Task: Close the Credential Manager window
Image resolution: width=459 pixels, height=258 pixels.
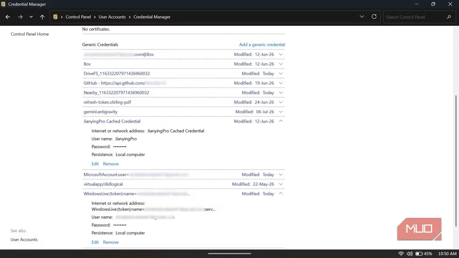Action: 450,4
